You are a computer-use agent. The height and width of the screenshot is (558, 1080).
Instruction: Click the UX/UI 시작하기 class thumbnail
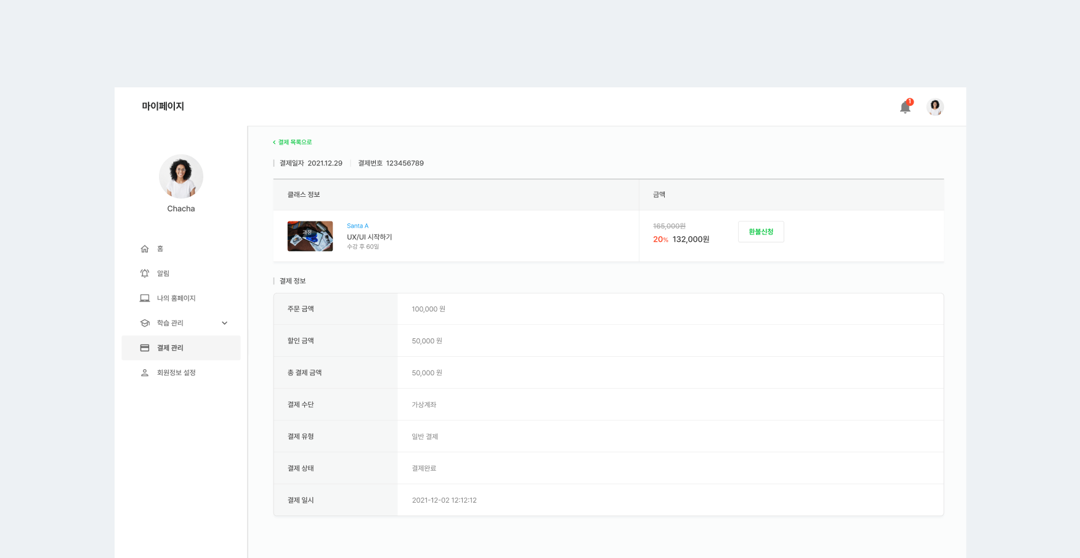(x=310, y=236)
